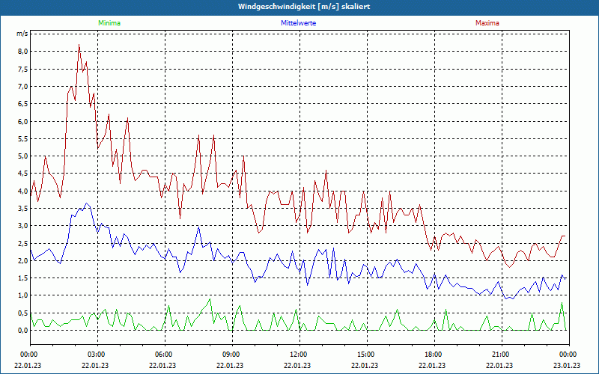Click the 'm/s' unit label on y-axis
599x374 pixels.
[x=22, y=34]
